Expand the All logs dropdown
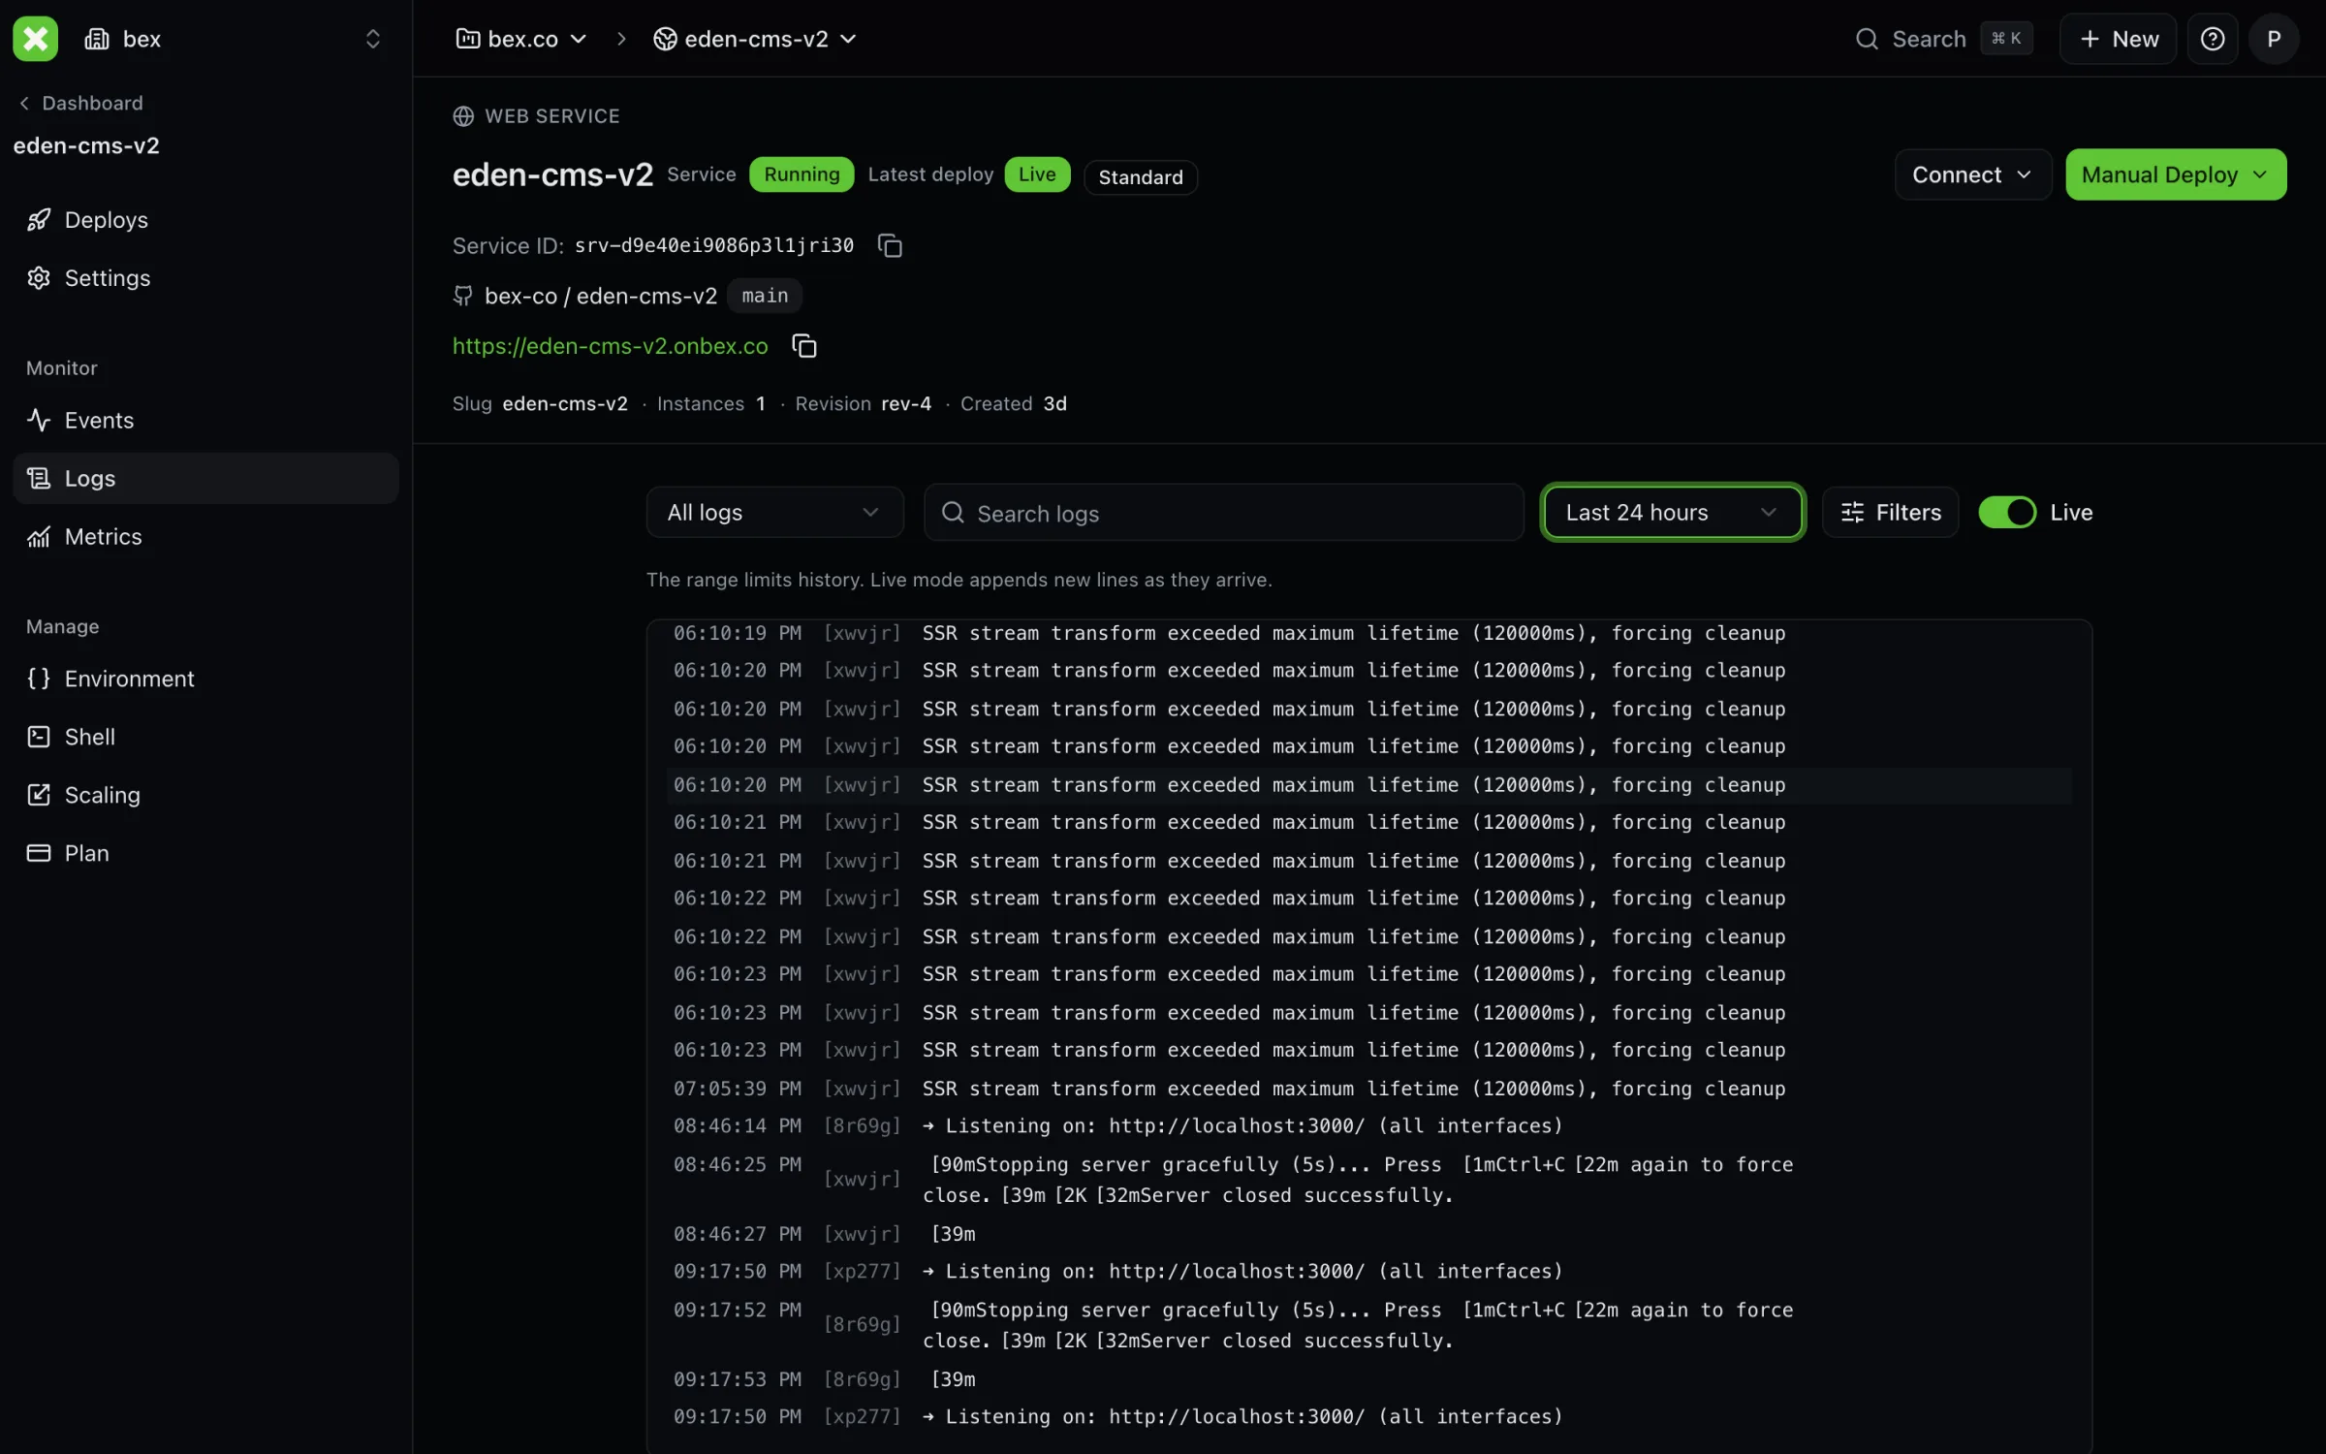Screen dimensions: 2326x1454 pos(774,512)
